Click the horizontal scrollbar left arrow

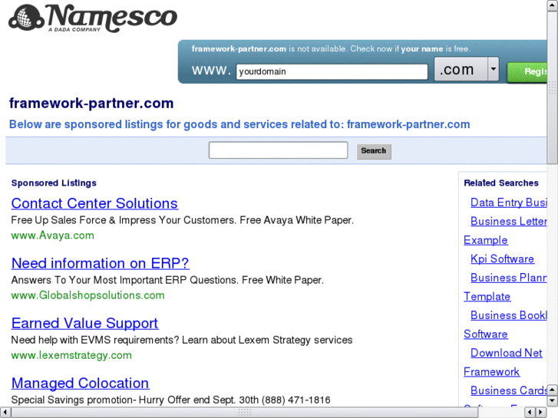click(x=5, y=413)
